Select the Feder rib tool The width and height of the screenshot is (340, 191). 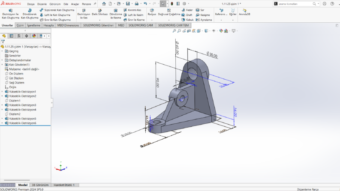tap(187, 10)
